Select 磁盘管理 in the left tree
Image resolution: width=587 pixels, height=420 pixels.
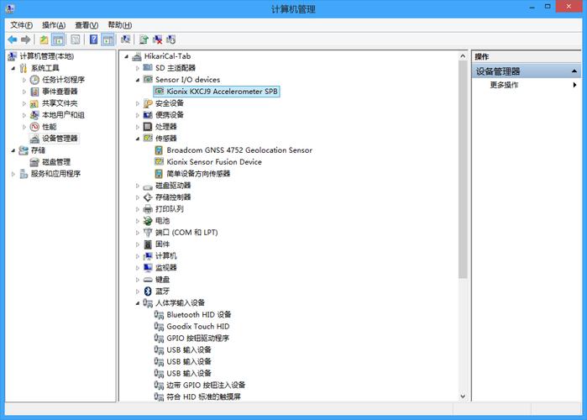56,162
